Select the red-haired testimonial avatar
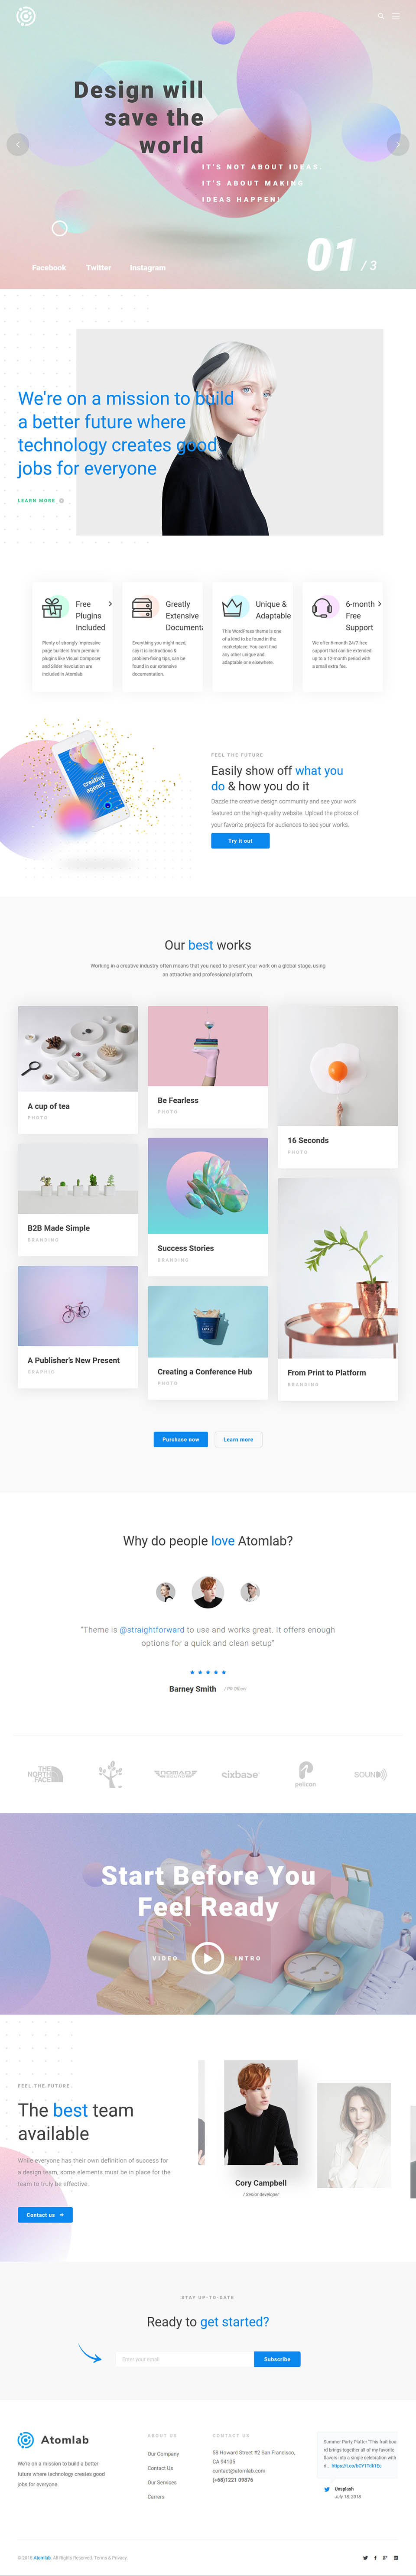 point(208,1591)
